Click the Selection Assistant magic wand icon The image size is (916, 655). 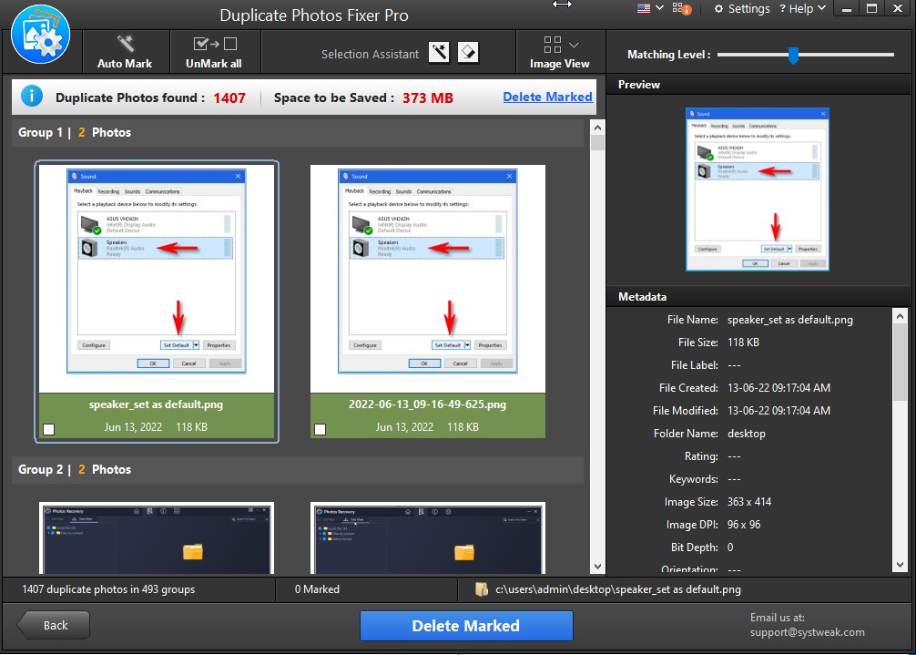pyautogui.click(x=439, y=52)
